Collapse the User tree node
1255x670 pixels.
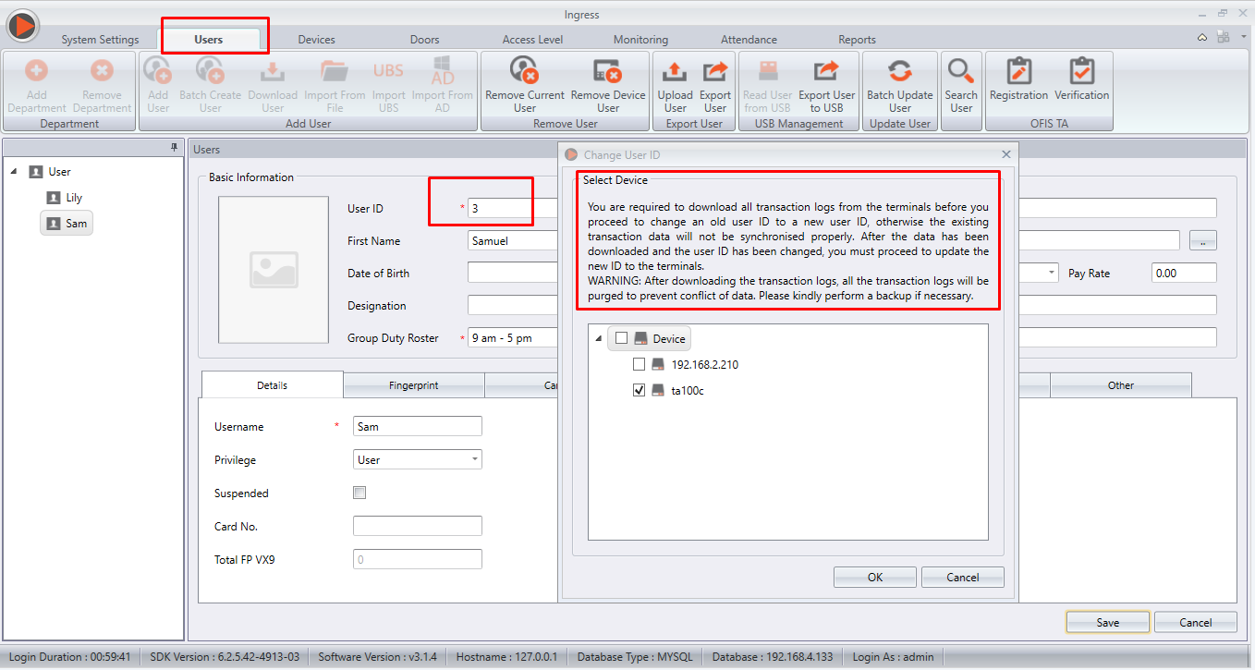14,172
